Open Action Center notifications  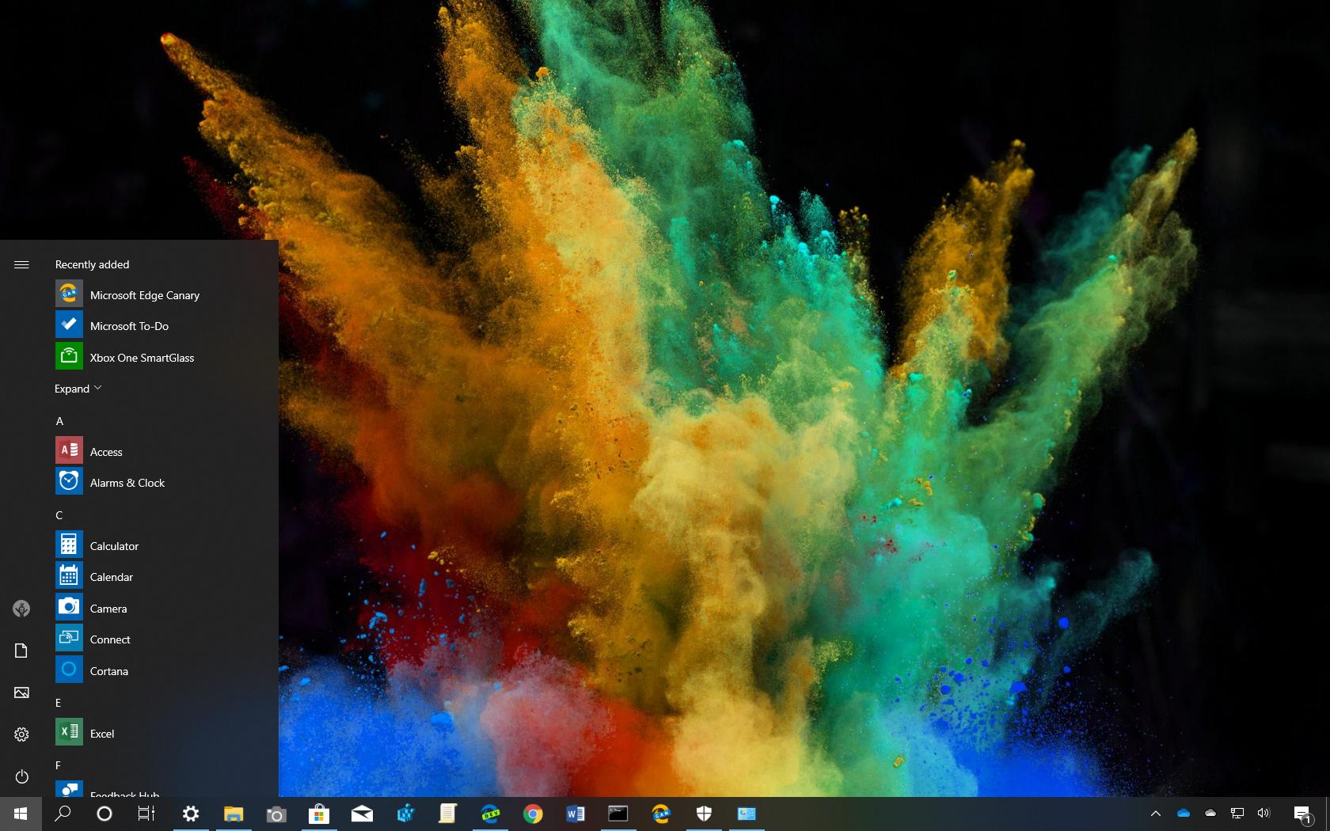click(x=1302, y=814)
